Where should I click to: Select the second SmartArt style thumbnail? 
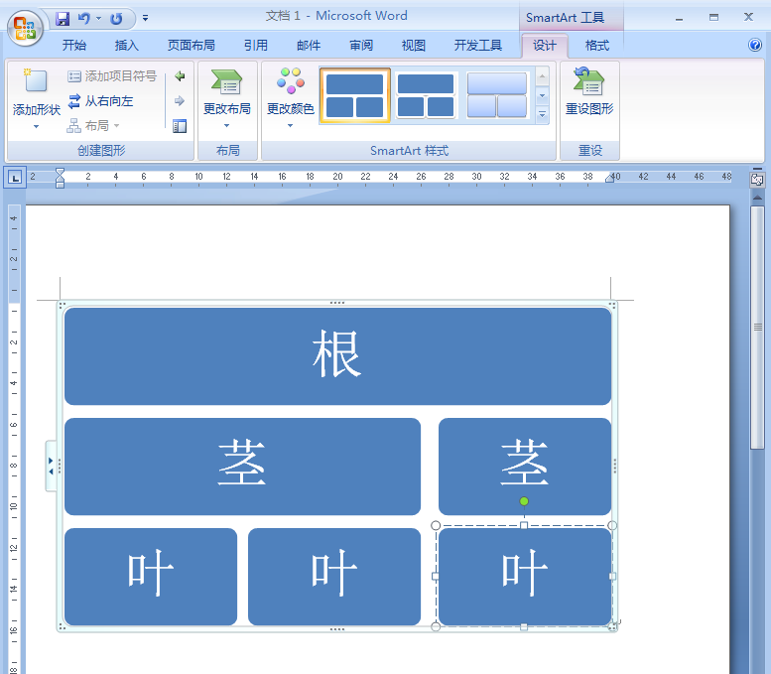pyautogui.click(x=426, y=95)
